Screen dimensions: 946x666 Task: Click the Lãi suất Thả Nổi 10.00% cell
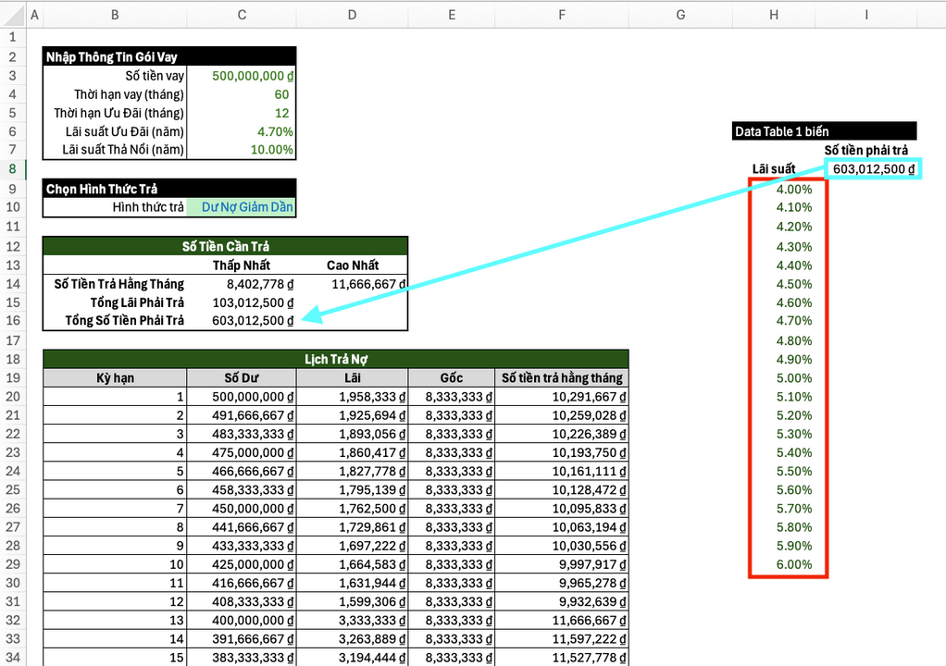[242, 150]
